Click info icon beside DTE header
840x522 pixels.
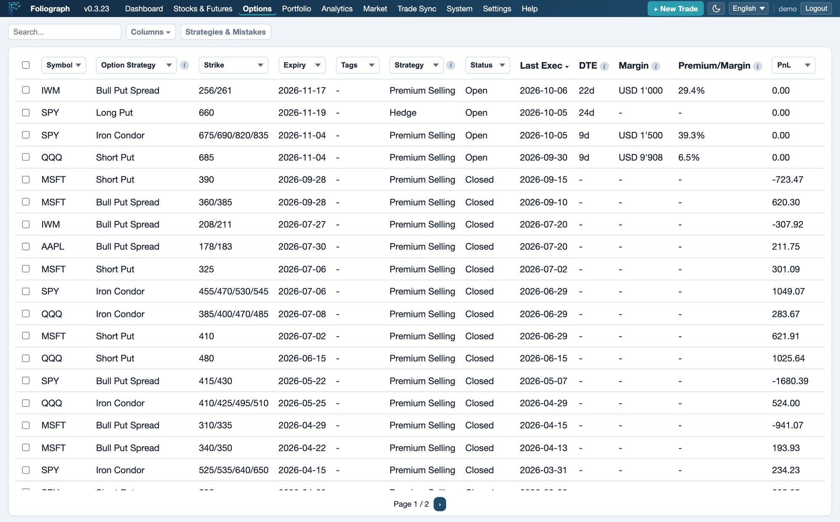pyautogui.click(x=604, y=66)
